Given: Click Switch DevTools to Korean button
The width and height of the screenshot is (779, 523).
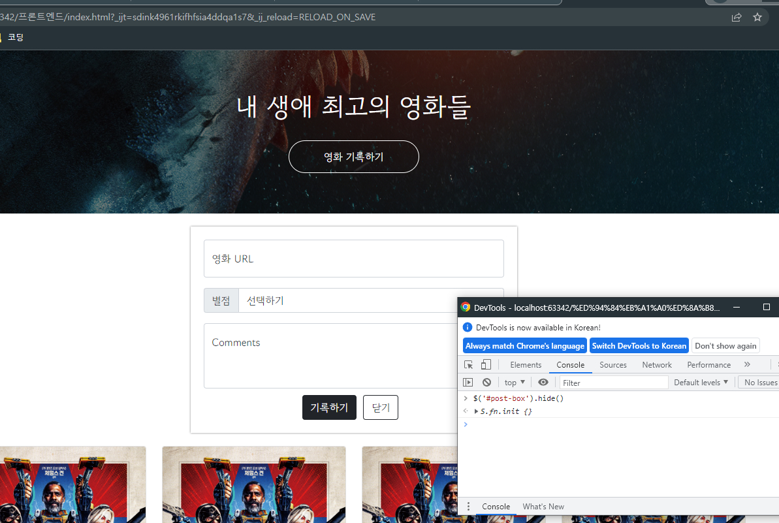Looking at the screenshot, I should point(639,345).
